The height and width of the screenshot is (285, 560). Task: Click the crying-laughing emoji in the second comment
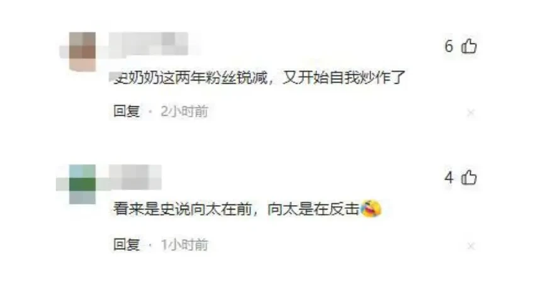click(x=371, y=209)
